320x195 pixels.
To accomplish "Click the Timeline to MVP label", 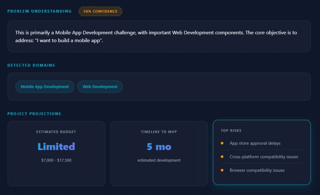I will click(x=159, y=132).
